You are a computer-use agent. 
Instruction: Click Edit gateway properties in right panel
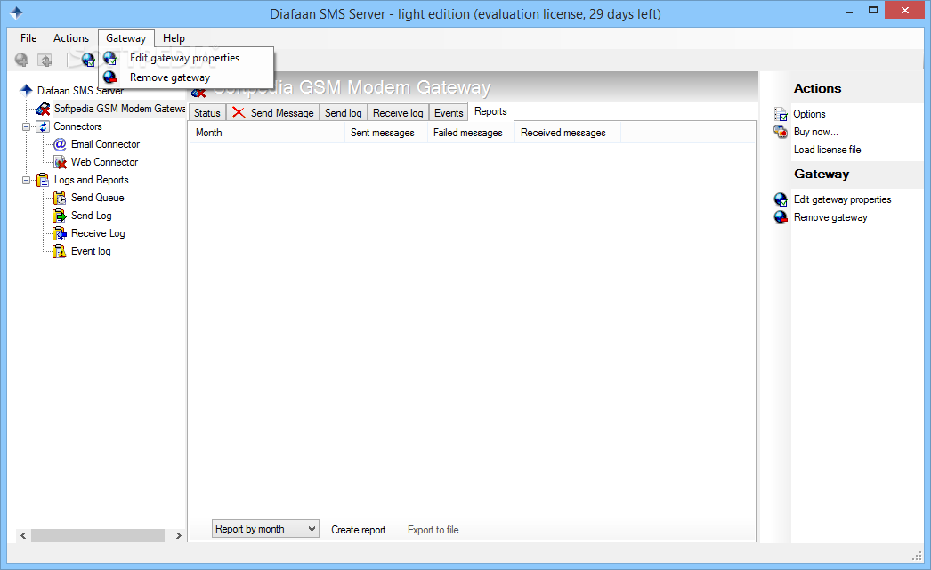(843, 199)
